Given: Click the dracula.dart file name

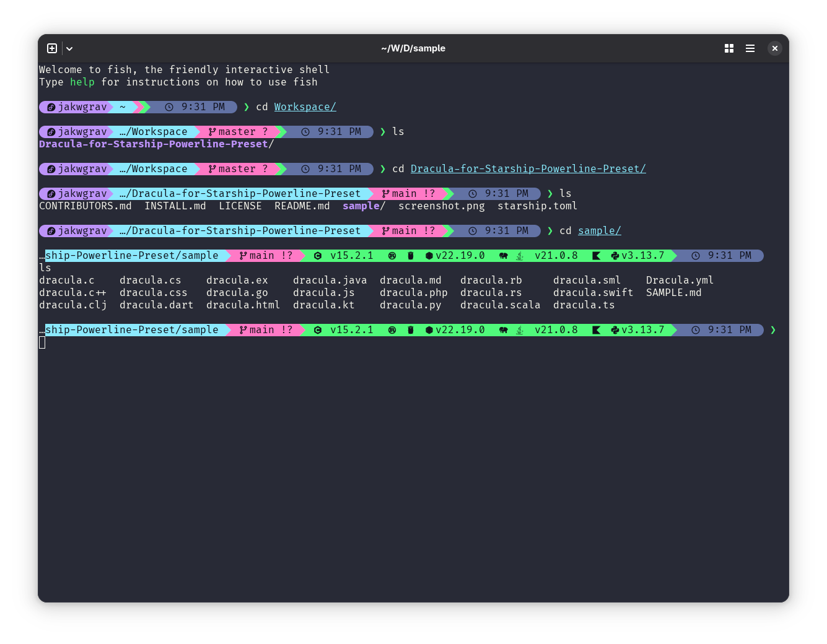Looking at the screenshot, I should tap(157, 305).
